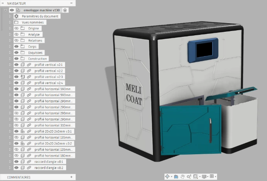Click the Orbit tool in navigation bar
Screen dimensions: 267x181
coord(168,176)
